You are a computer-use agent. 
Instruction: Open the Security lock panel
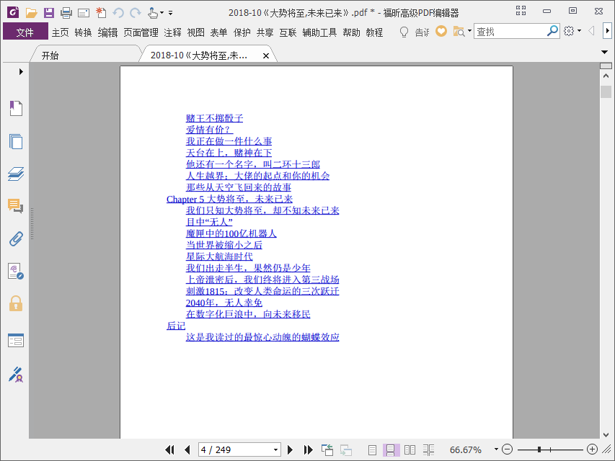[16, 304]
